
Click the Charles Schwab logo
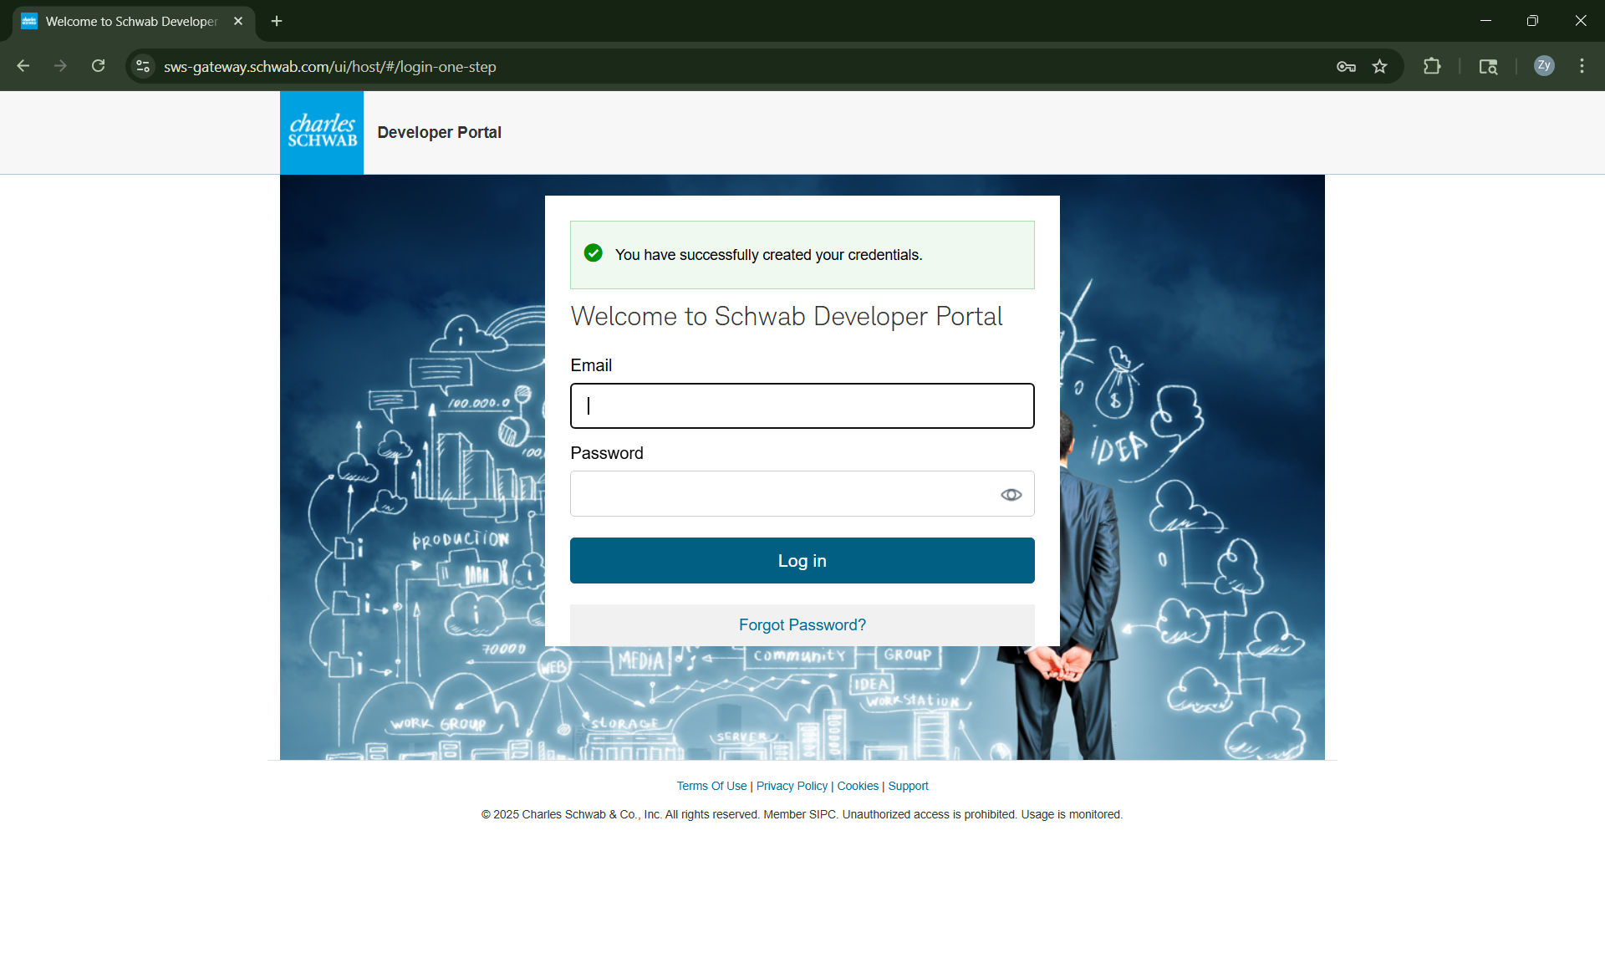pos(321,132)
